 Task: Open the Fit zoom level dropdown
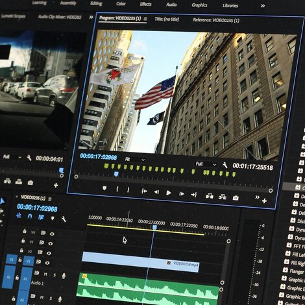pyautogui.click(x=135, y=160)
